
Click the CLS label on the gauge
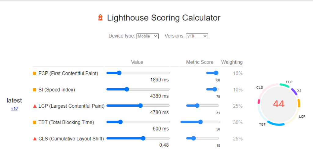[260, 88]
